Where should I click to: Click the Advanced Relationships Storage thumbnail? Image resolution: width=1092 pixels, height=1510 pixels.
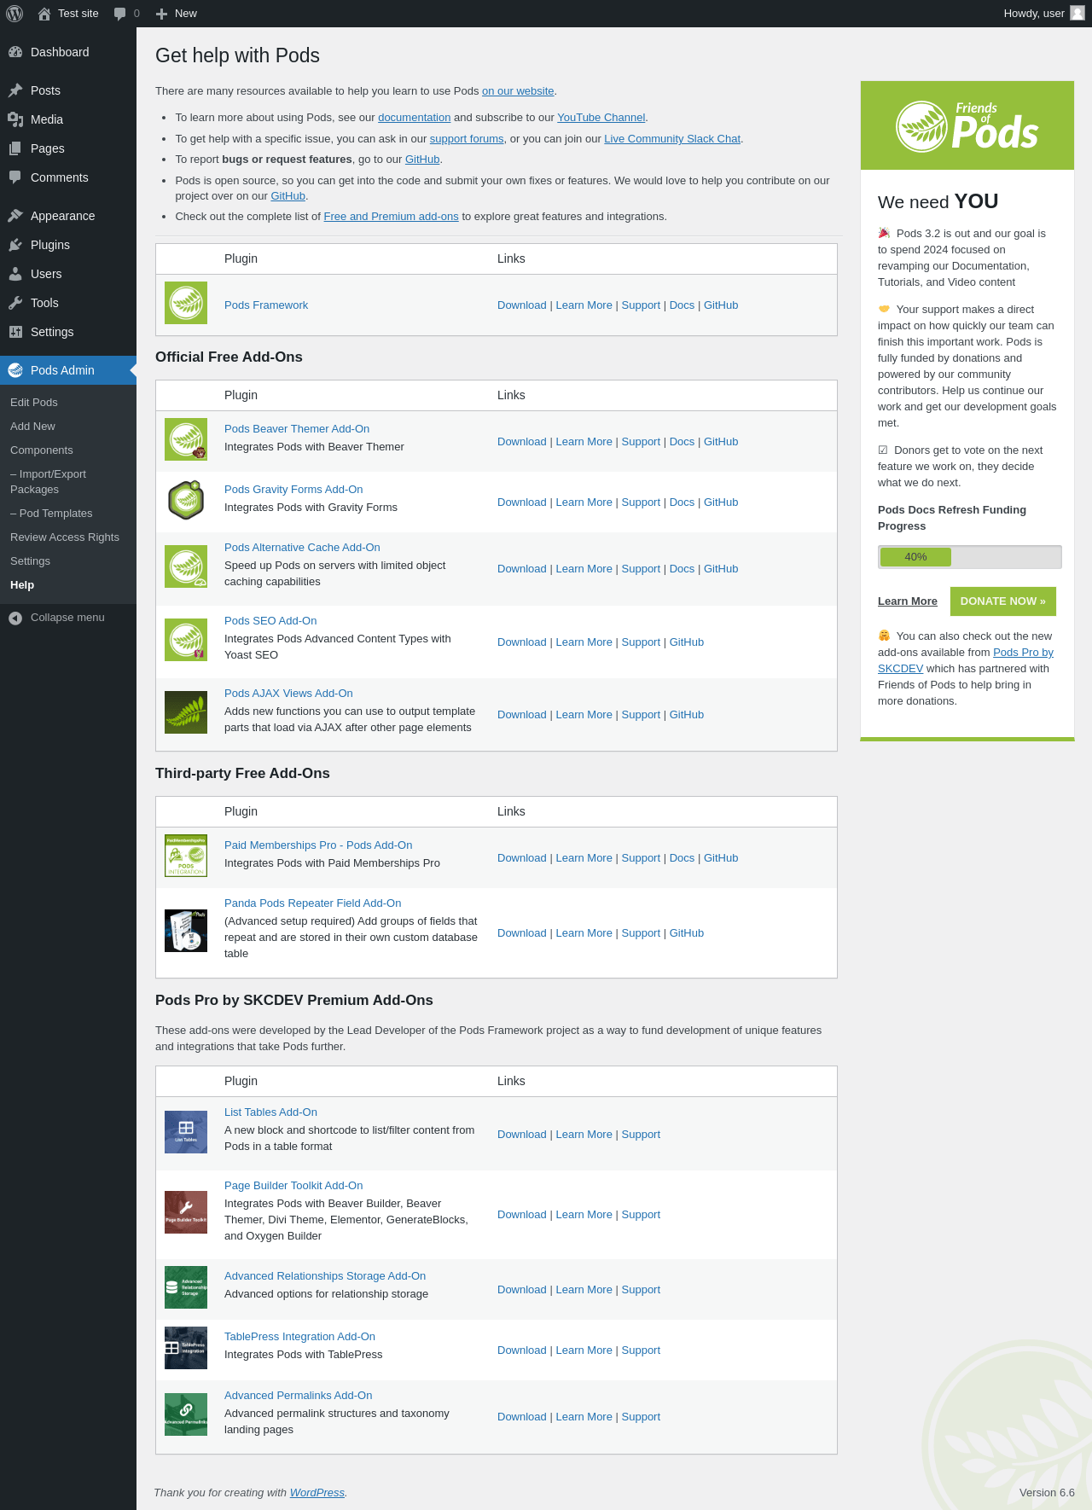(186, 1287)
